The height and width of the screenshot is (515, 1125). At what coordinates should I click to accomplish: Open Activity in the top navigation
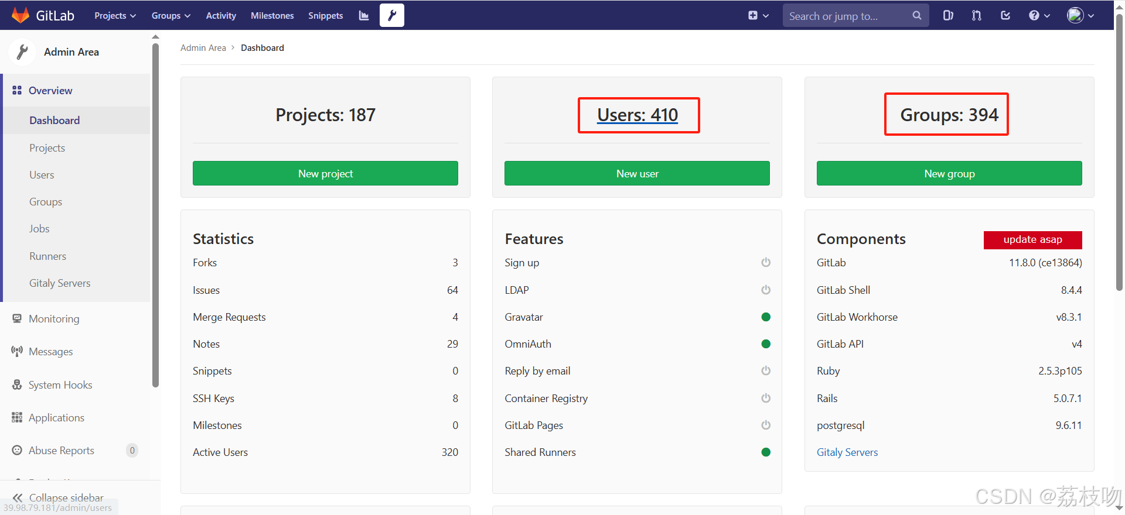click(221, 16)
